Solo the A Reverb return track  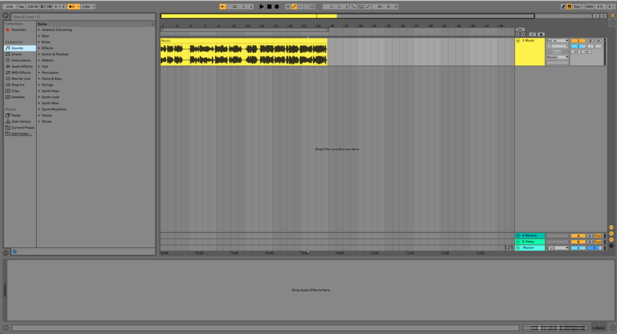[x=589, y=236]
